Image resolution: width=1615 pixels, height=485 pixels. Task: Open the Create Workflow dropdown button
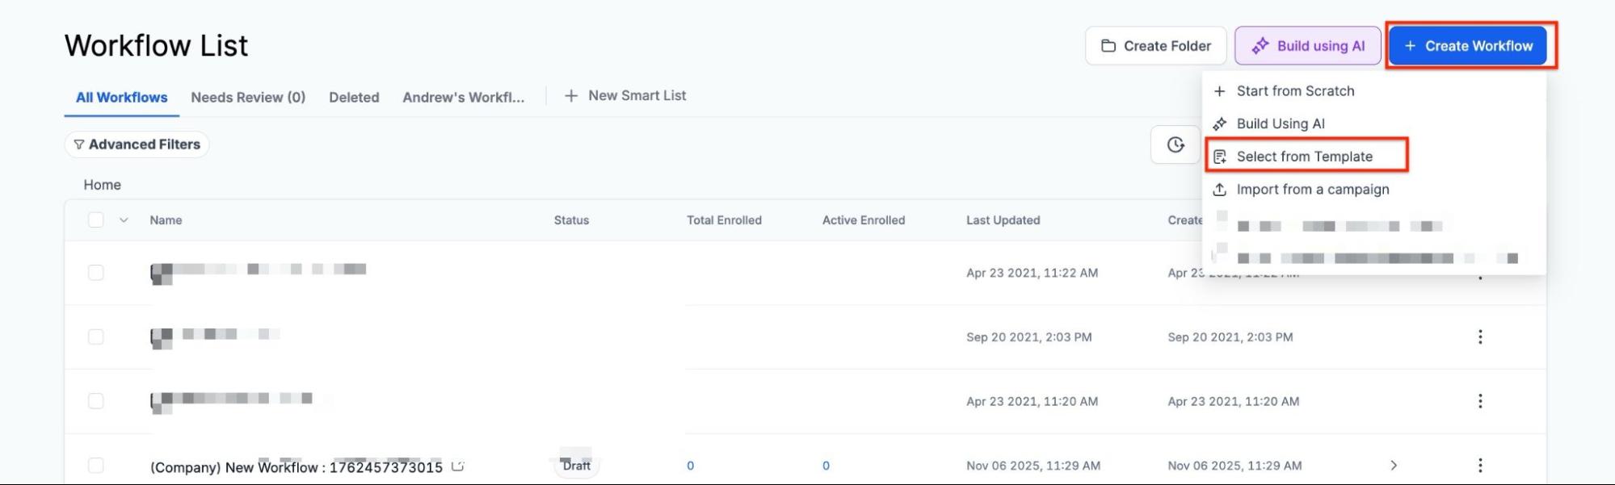click(1467, 46)
